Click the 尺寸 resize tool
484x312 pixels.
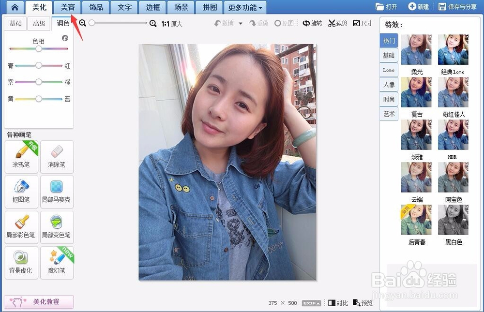[x=363, y=23]
